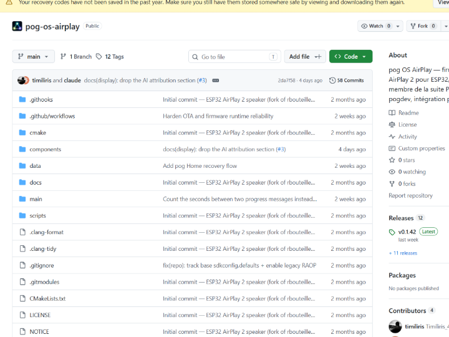Expand the Code download dropdown
The image size is (449, 337).
[350, 56]
